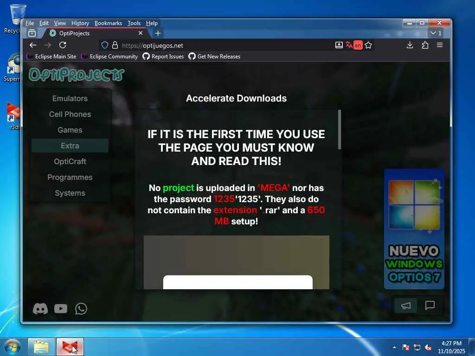The image size is (475, 356).
Task: Open the Discord link icon
Action: [40, 309]
